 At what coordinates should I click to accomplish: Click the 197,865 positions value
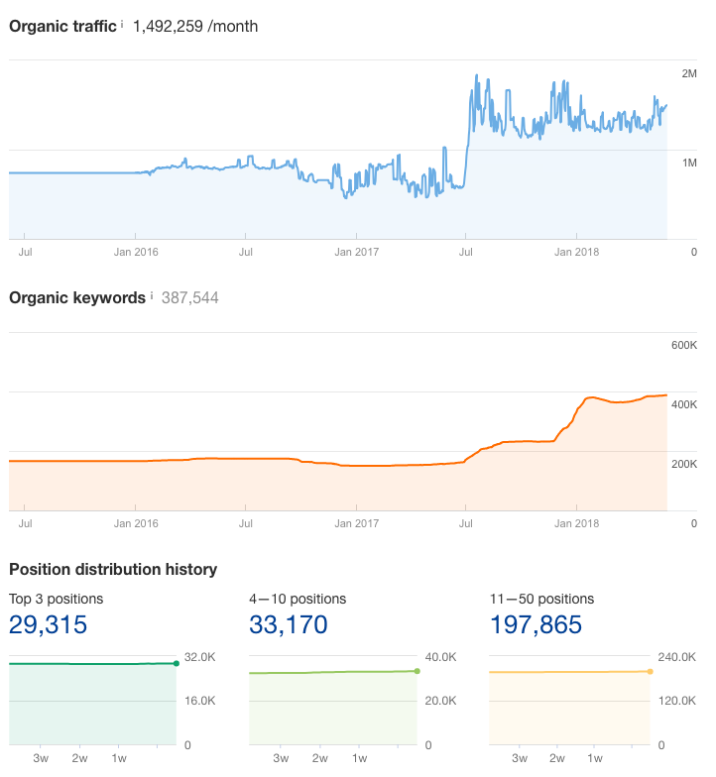[x=536, y=624]
